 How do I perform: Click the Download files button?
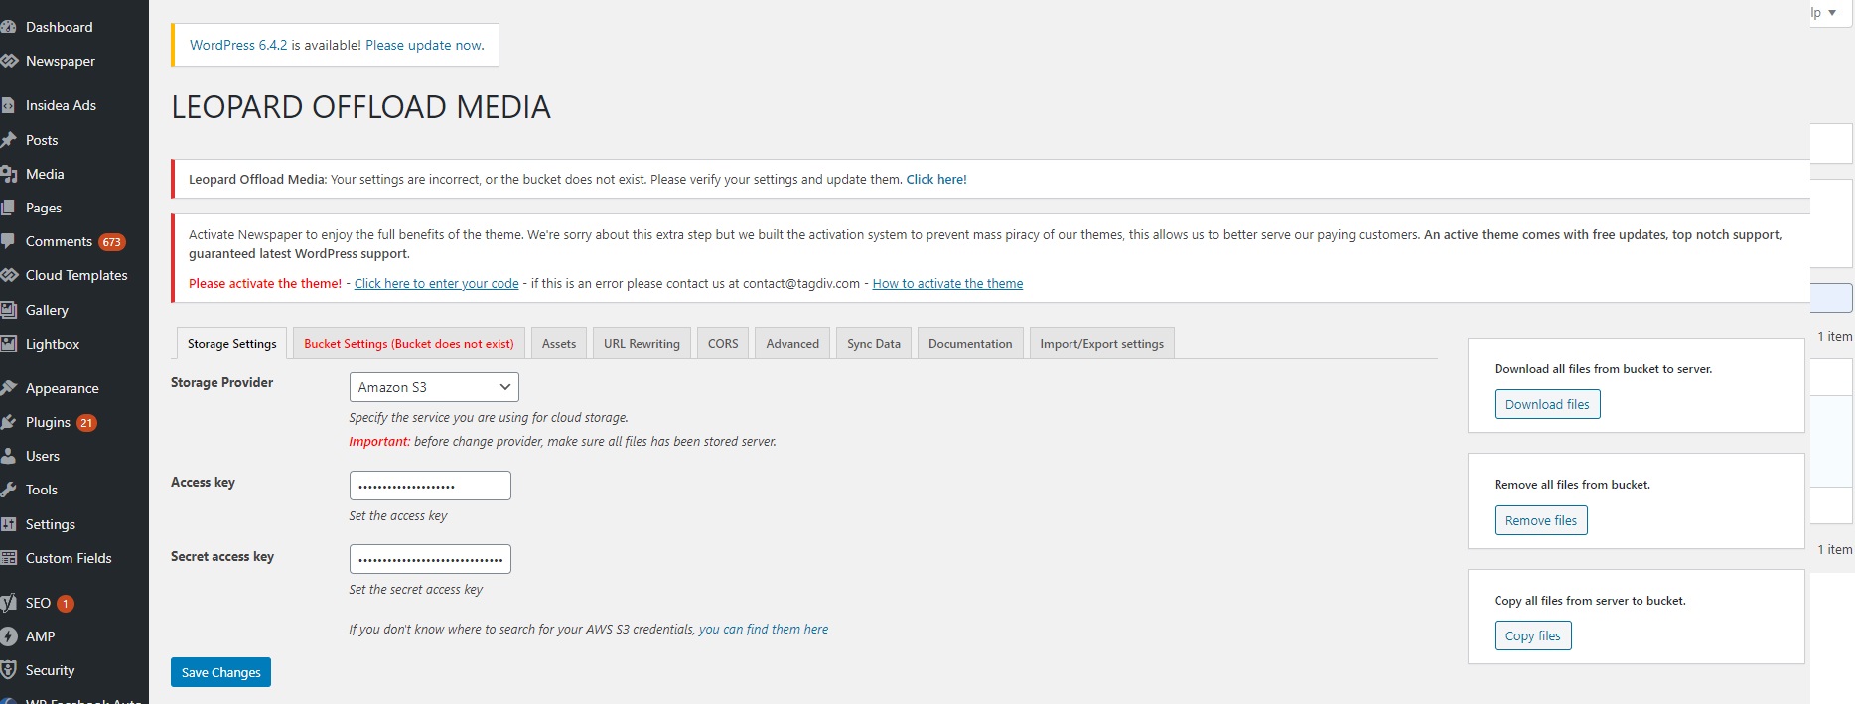tap(1547, 404)
